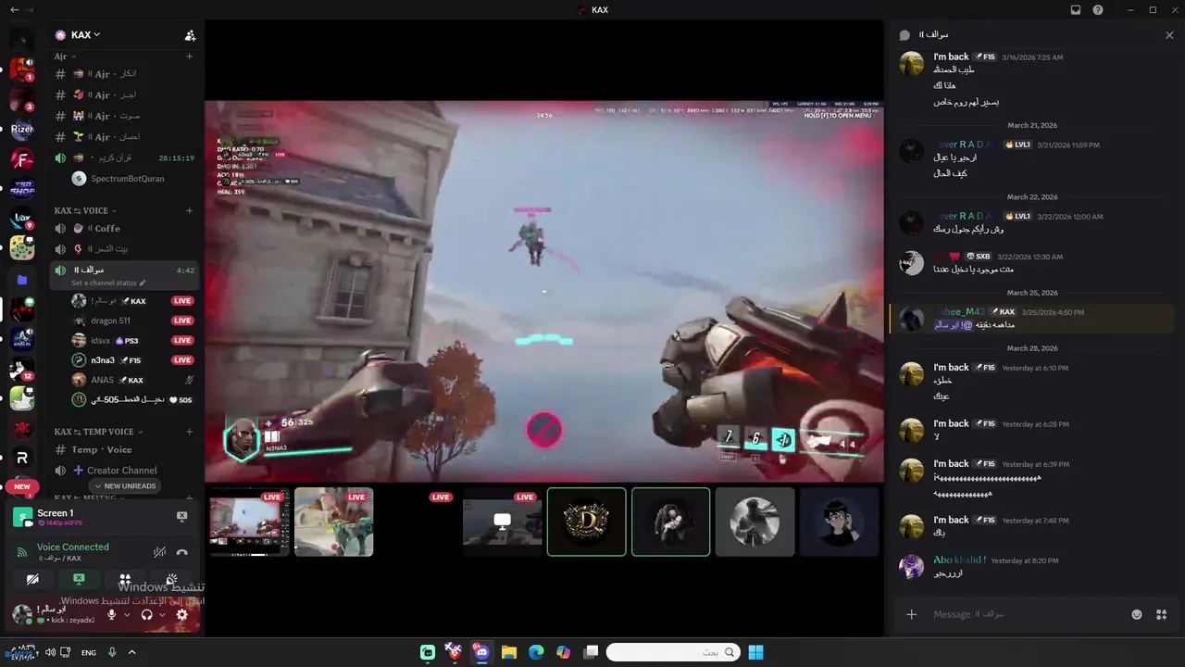Jump to NEW mentions in server list
This screenshot has height=667, width=1185.
pos(22,486)
